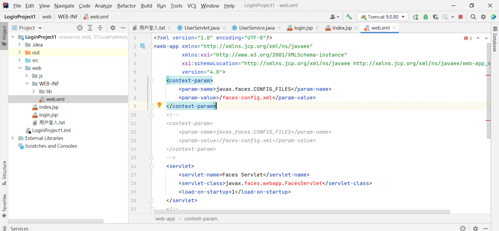The image size is (499, 231).
Task: Open Search Everywhere magnifier icon
Action: [473, 17]
